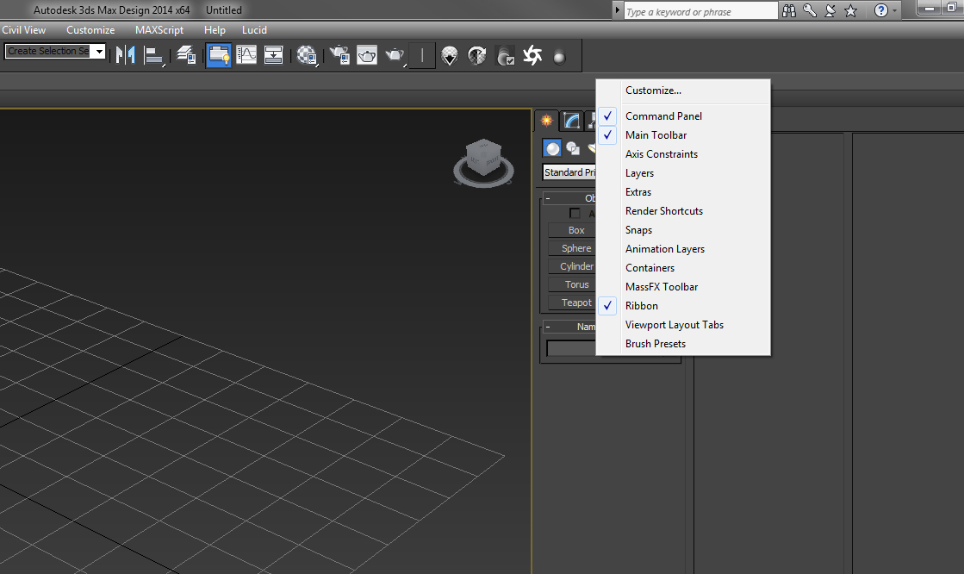Image resolution: width=964 pixels, height=574 pixels.
Task: Click the Rendered Frame Window teapot icon
Action: 367,56
